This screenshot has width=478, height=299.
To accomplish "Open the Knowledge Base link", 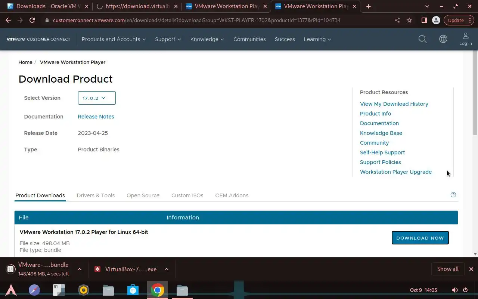I will pos(381,133).
